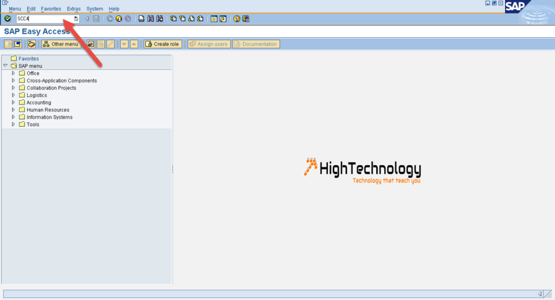Screen dimensions: 555x300
Task: Expand the Information Systems node
Action: 14,117
